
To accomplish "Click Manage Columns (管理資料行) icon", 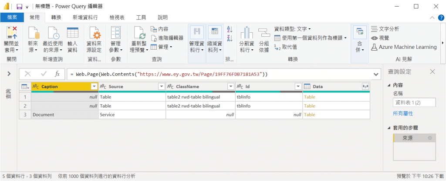I will [197, 32].
